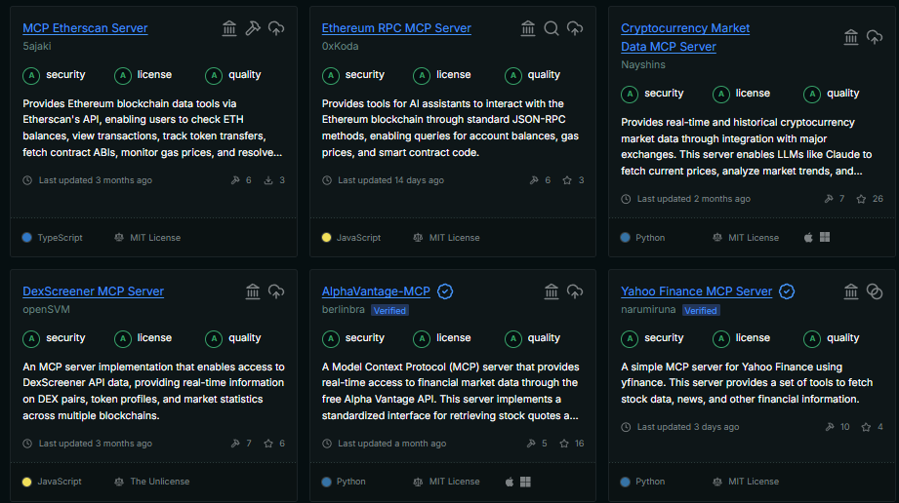This screenshot has width=899, height=503.
Task: Click JavaScript language label on Ethereum RPC card
Action: (x=358, y=238)
